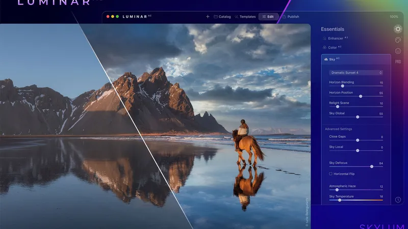Select the Edit tab
408x229 pixels.
point(268,16)
